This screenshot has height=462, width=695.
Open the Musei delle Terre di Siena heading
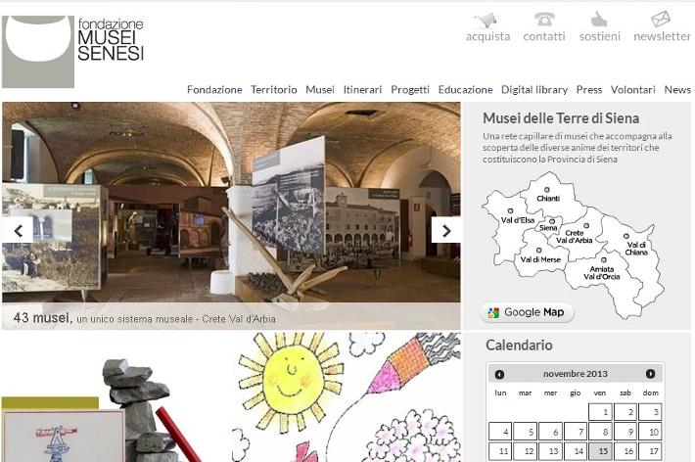coord(561,118)
